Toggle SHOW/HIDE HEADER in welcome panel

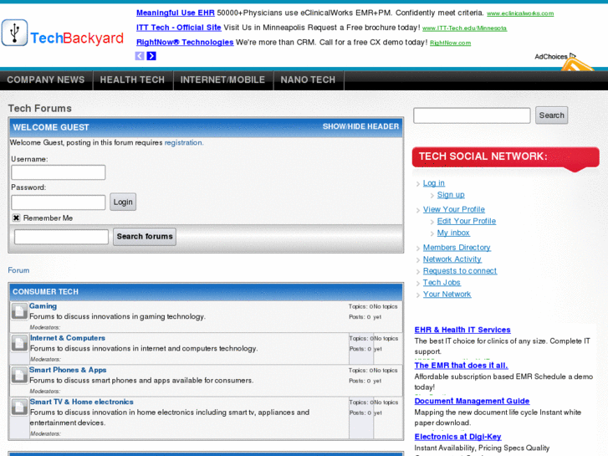click(360, 126)
